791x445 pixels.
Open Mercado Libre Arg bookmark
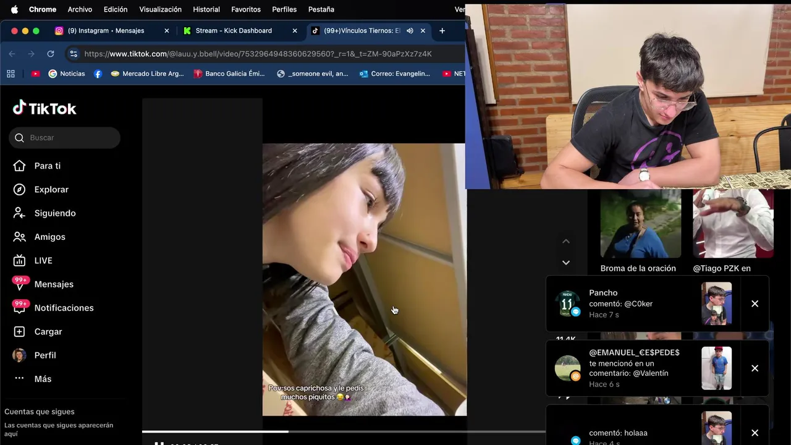(147, 74)
